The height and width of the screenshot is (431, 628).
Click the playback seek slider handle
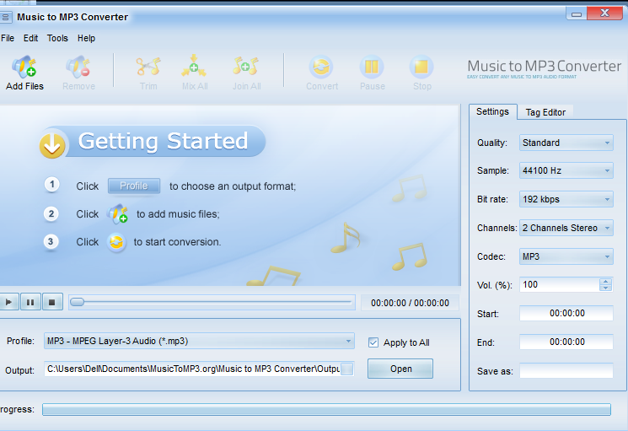77,302
